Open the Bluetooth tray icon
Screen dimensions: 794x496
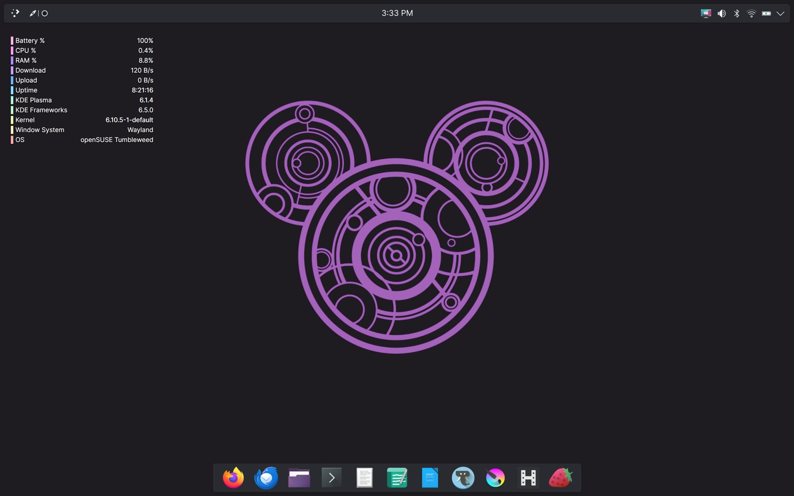click(737, 13)
